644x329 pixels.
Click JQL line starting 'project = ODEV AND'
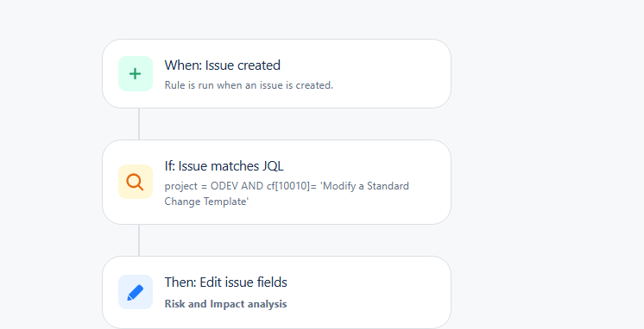(287, 186)
